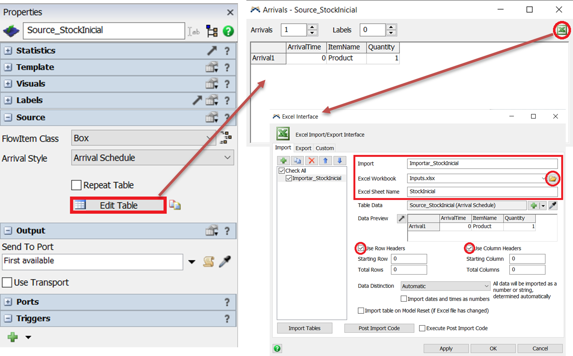Open the Data Distinction dropdown
The image size is (573, 356).
[445, 286]
